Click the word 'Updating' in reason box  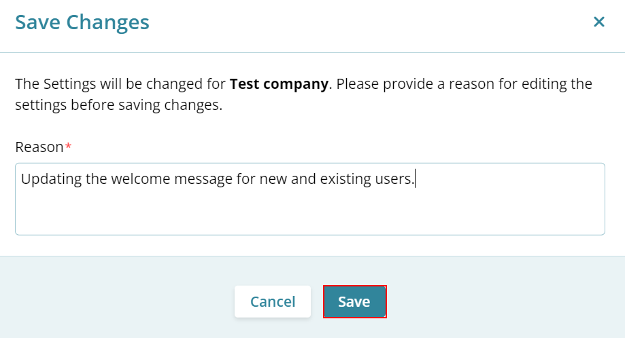pos(50,179)
